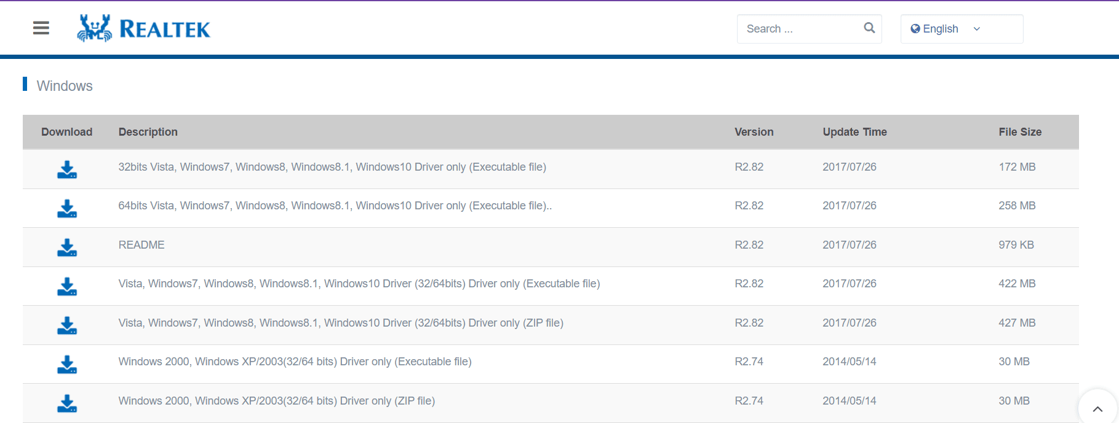
Task: Click 2017/07/26 date in the 32bits row
Action: (850, 167)
